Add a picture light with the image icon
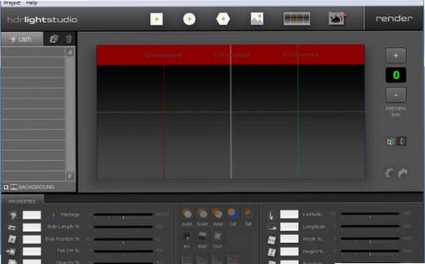The width and height of the screenshot is (425, 264). 256,19
